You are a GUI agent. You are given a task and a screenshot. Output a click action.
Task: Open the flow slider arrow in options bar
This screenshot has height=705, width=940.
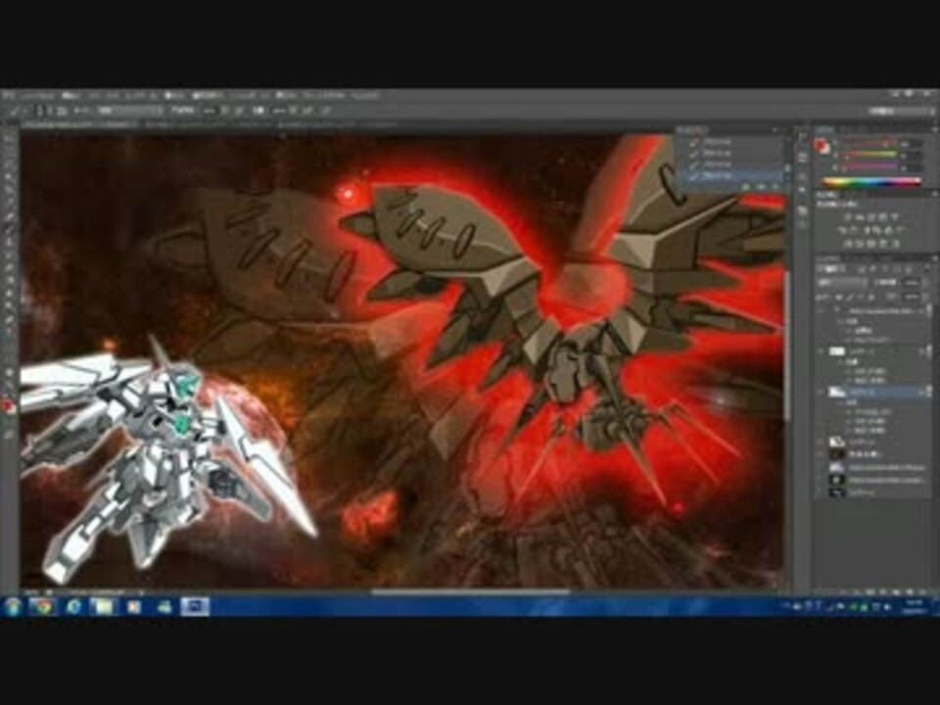294,111
